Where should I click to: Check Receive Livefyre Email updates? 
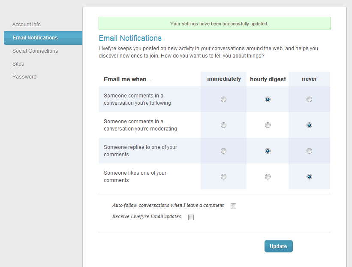pos(191,217)
